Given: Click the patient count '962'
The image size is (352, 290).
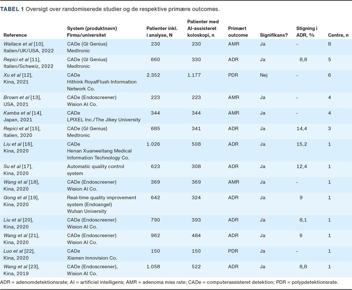Looking at the screenshot, I should pos(156,236).
